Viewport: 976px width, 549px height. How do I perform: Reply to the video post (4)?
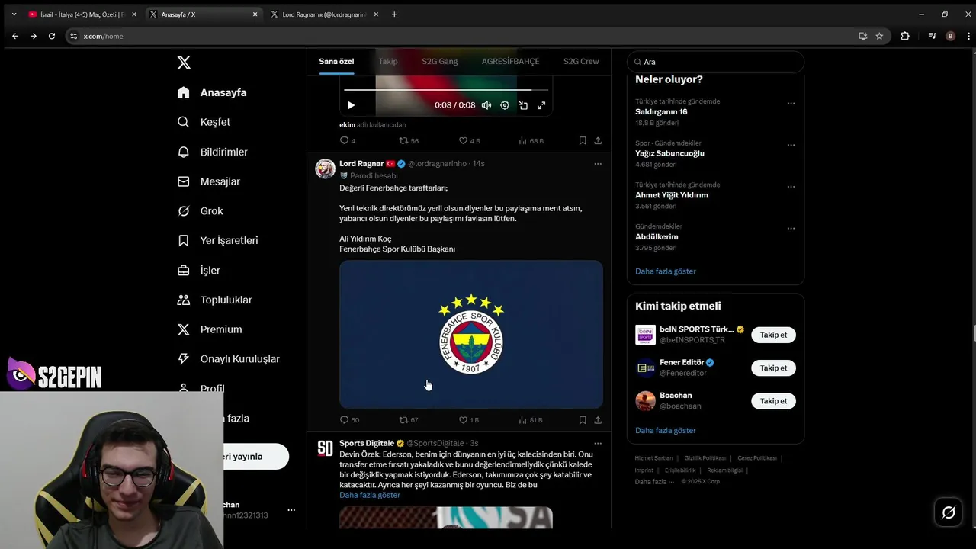pos(348,140)
